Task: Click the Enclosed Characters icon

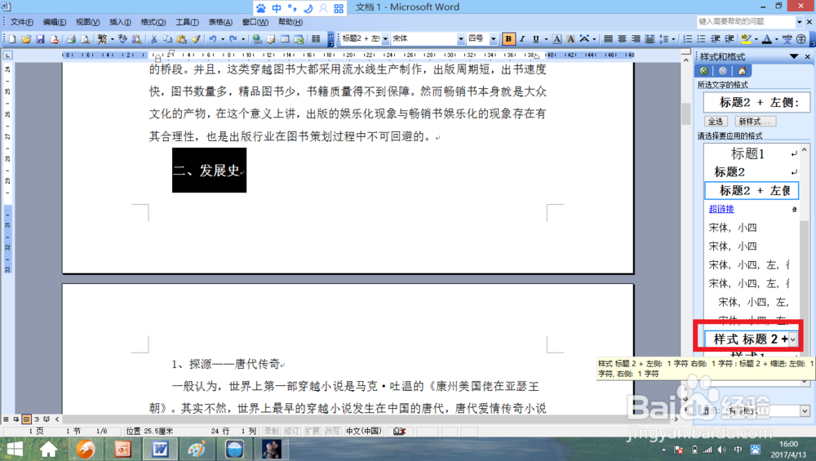Action: click(801, 39)
